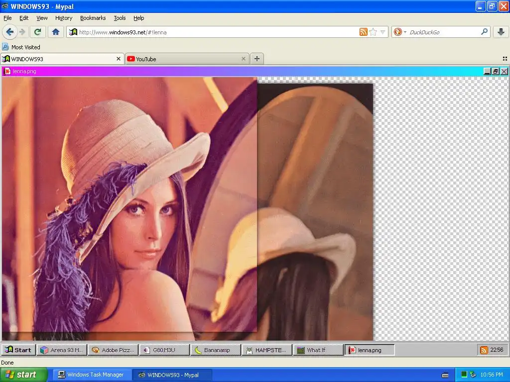This screenshot has height=382, width=510.
Task: Go back using the back arrow button
Action: click(10, 32)
